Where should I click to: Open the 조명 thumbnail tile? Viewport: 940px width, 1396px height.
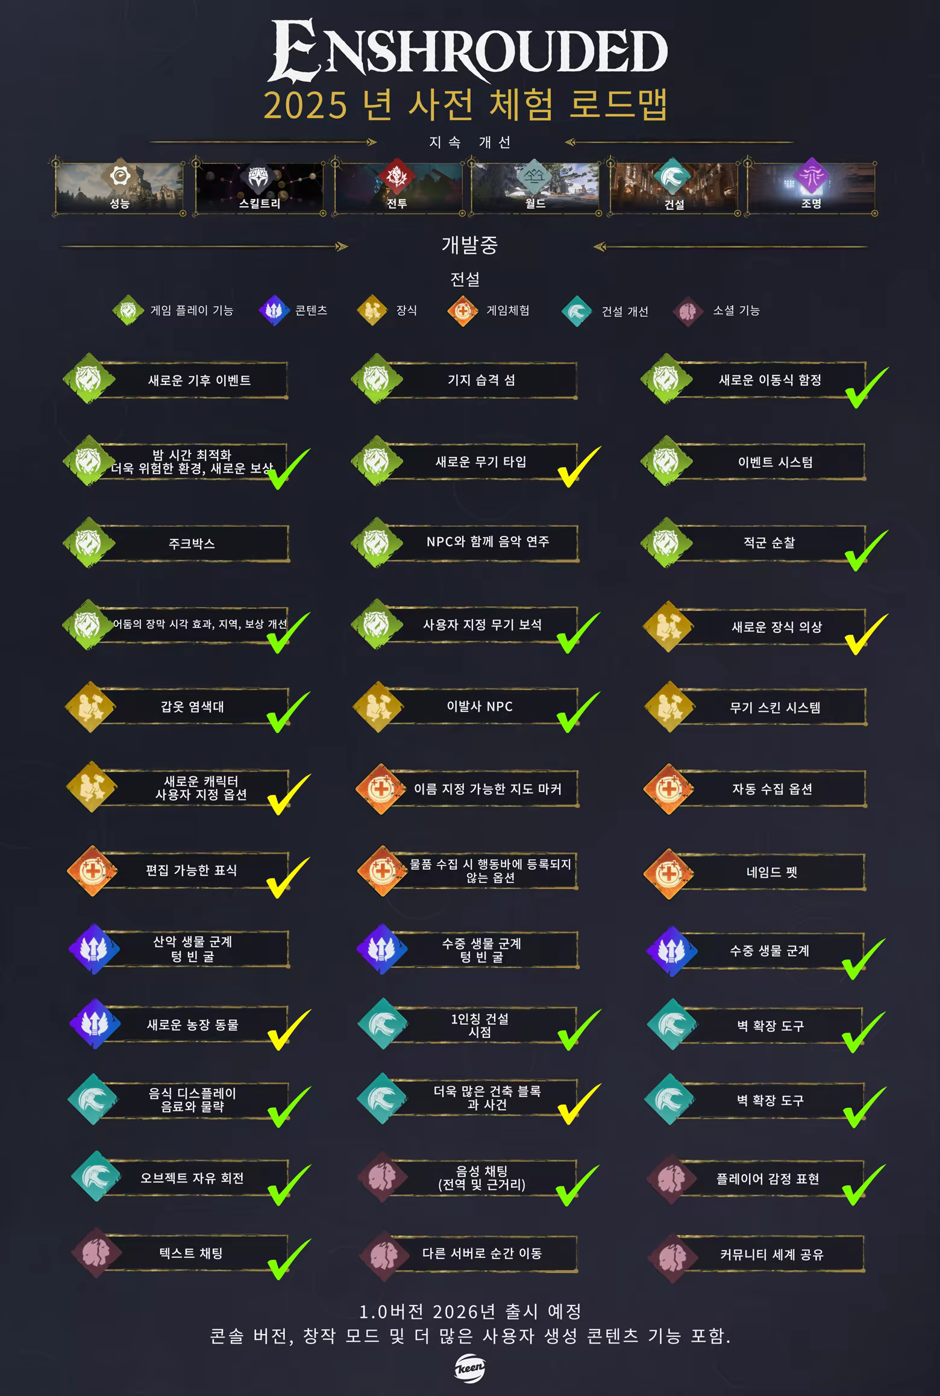coord(811,188)
